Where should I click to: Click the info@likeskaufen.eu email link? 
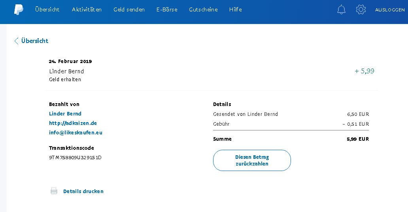pyautogui.click(x=76, y=132)
